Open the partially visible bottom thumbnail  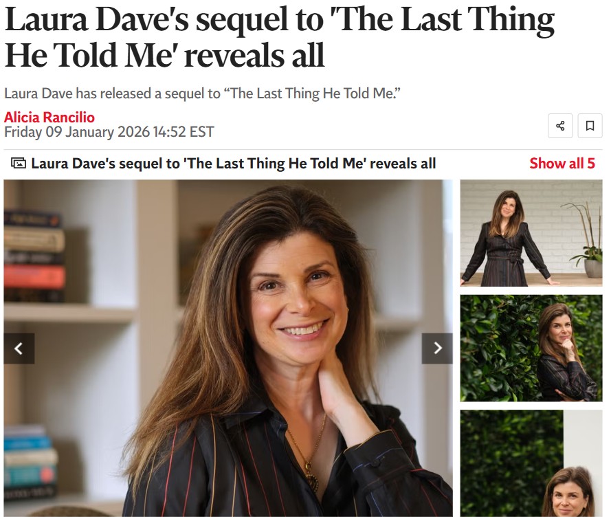pos(531,463)
